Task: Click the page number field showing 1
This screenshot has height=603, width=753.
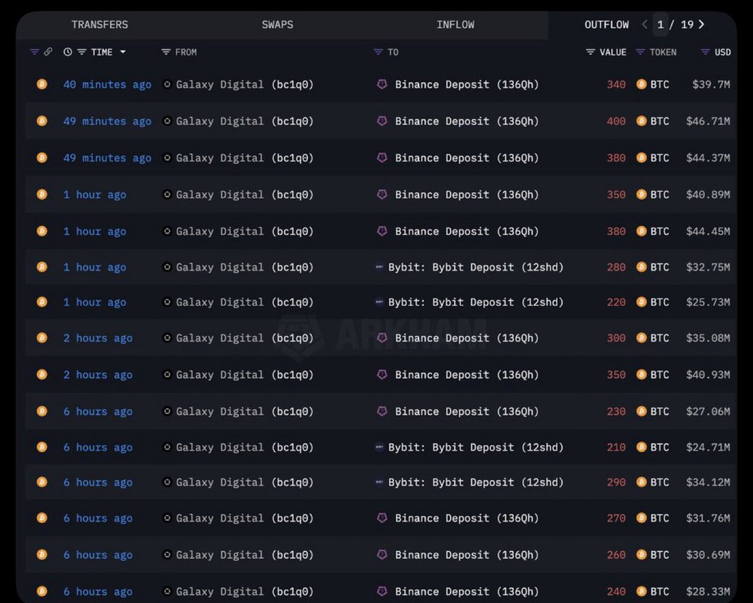Action: (660, 24)
